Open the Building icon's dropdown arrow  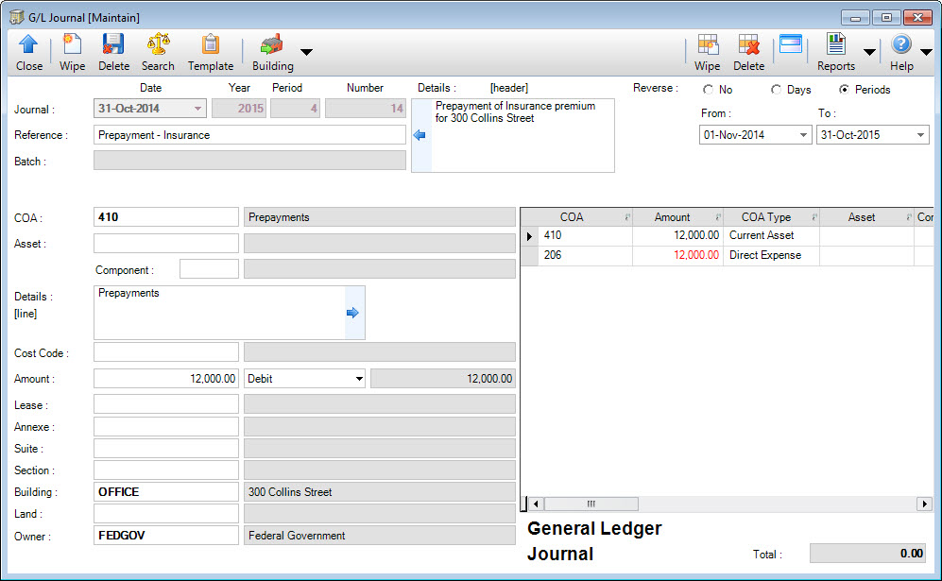point(304,54)
